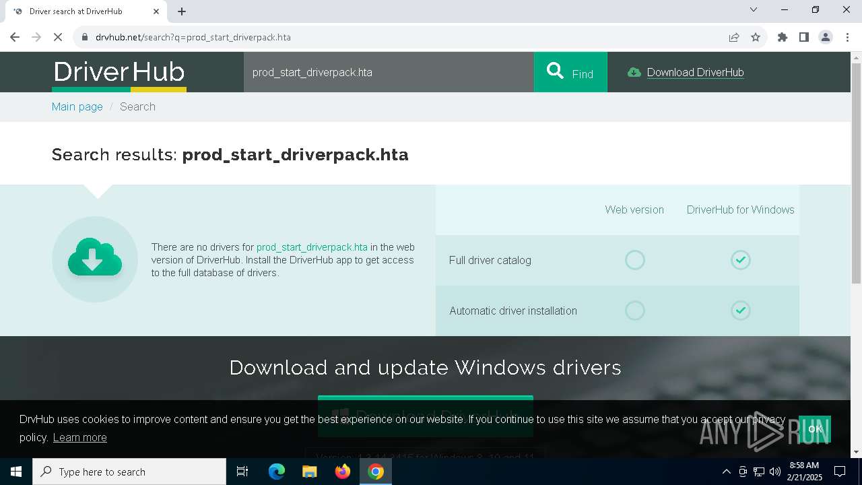Click the taskbar search box
The image size is (862, 485).
coord(129,472)
